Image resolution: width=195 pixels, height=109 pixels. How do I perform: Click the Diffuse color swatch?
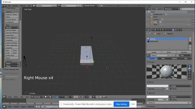pos(158,86)
